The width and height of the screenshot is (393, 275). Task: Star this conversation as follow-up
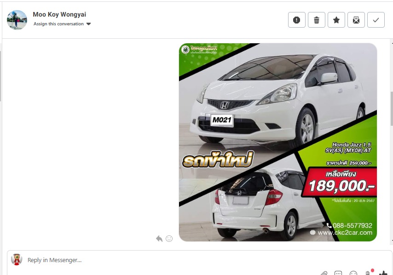coord(336,20)
